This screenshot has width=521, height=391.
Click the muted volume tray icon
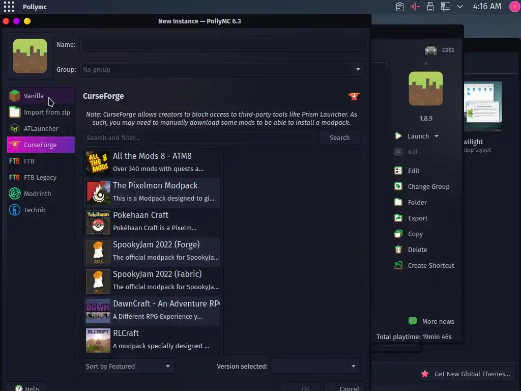(415, 7)
